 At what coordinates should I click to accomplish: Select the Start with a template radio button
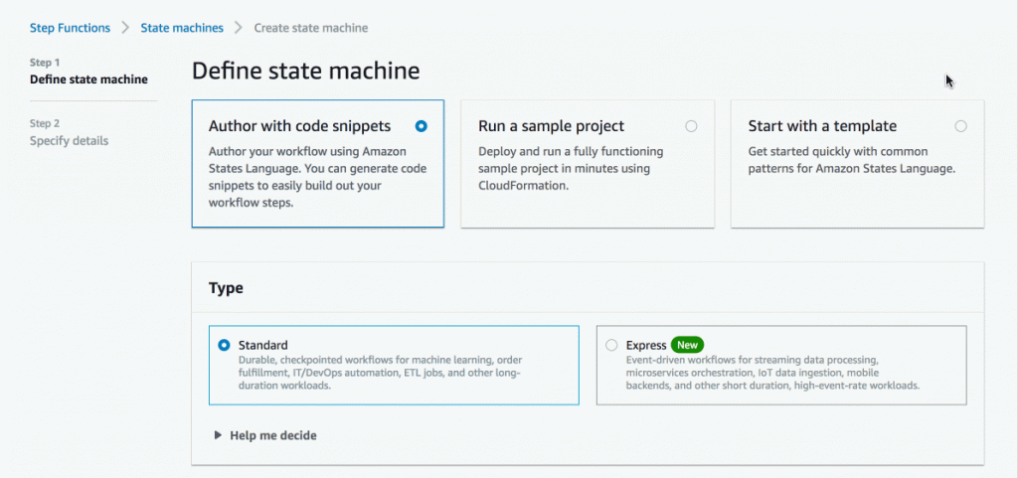[x=961, y=126]
